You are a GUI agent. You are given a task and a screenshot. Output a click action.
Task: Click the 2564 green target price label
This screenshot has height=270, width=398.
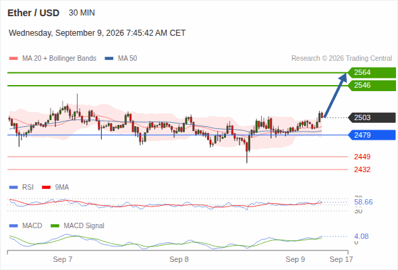[x=372, y=73]
